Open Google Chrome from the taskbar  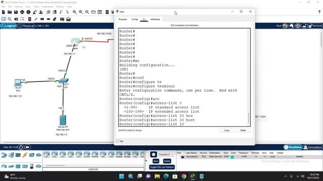pos(184,176)
